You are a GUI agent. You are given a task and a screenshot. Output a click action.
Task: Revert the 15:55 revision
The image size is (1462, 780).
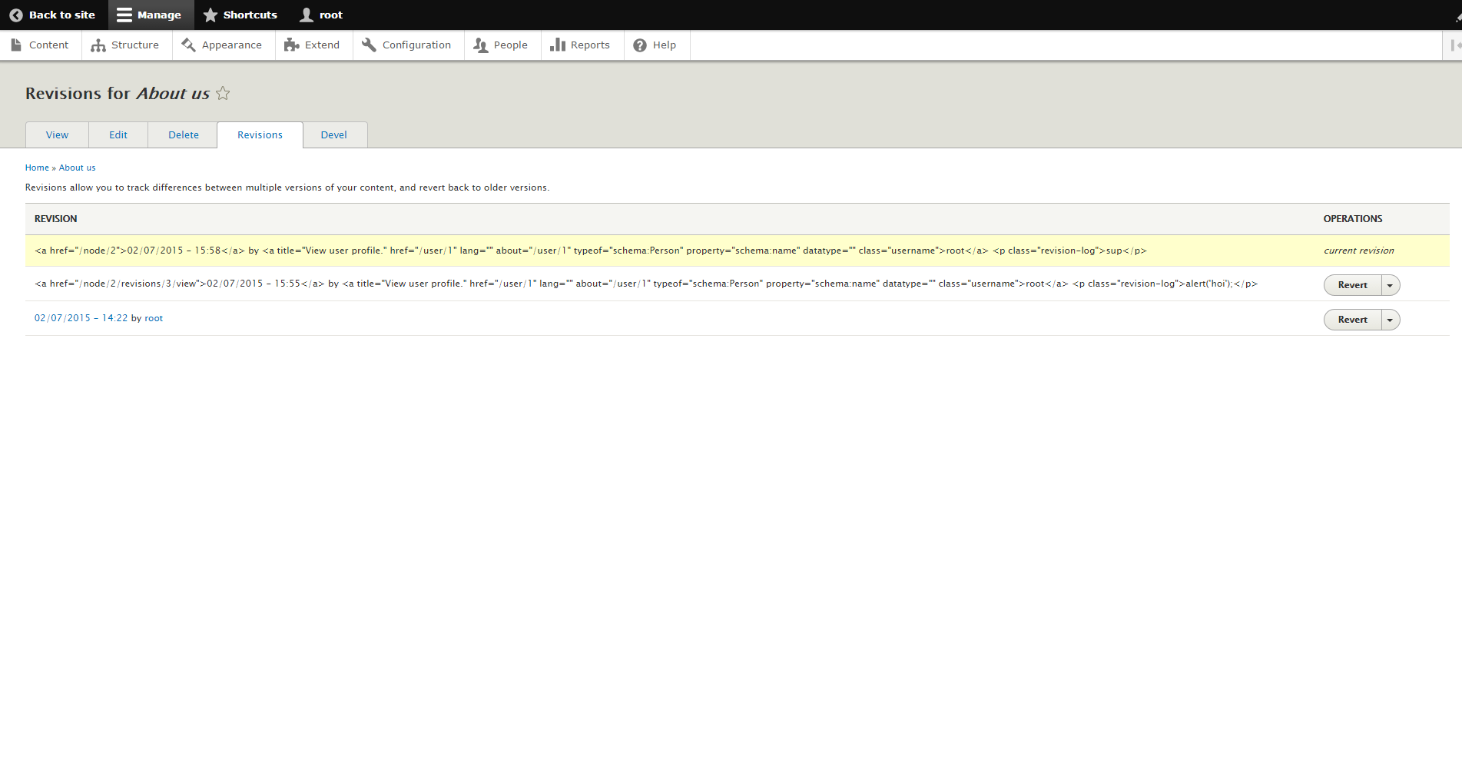pos(1352,284)
